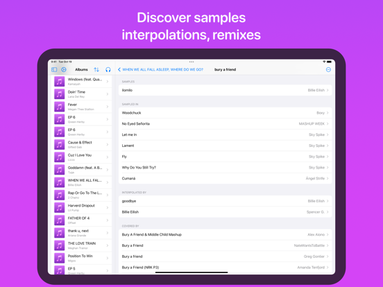Image resolution: width=383 pixels, height=287 pixels.
Task: Open Bury a Friend (NRK P3) cover
Action: (225, 268)
